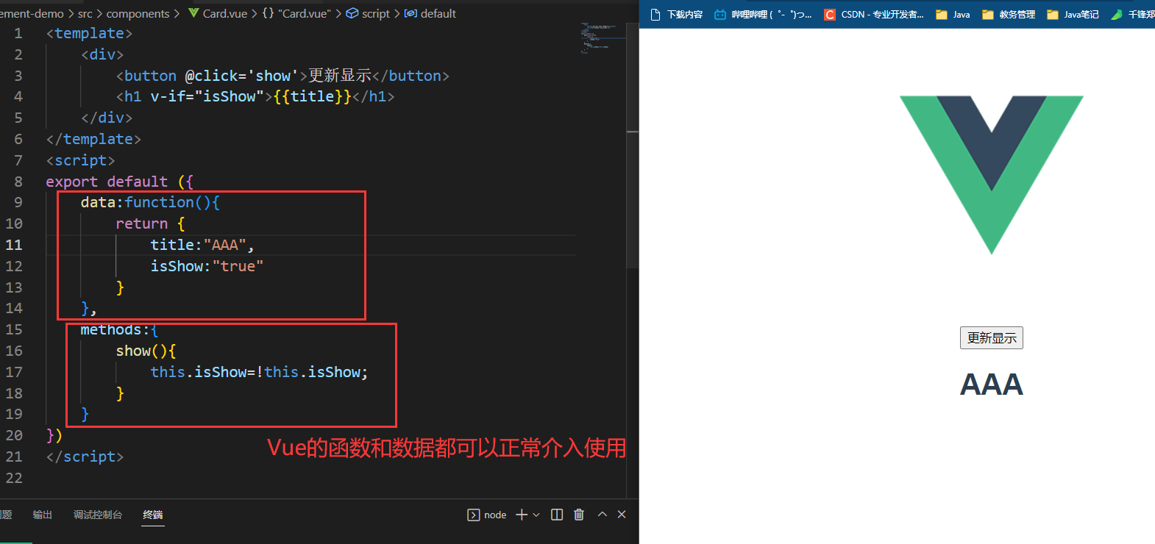The height and width of the screenshot is (544, 1155).
Task: Click the export default line
Action: click(x=119, y=182)
